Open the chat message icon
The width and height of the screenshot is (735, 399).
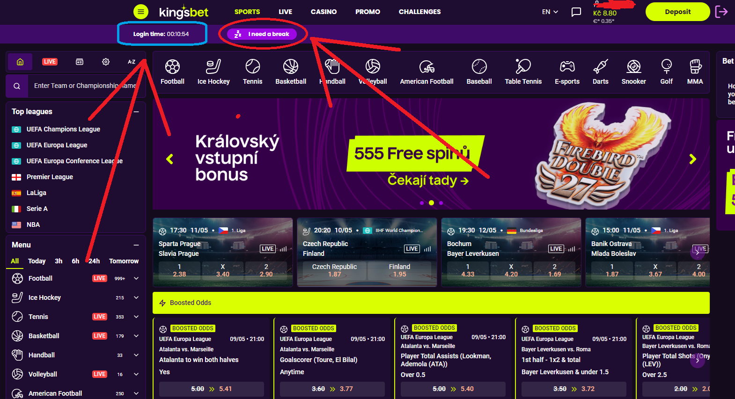point(576,12)
